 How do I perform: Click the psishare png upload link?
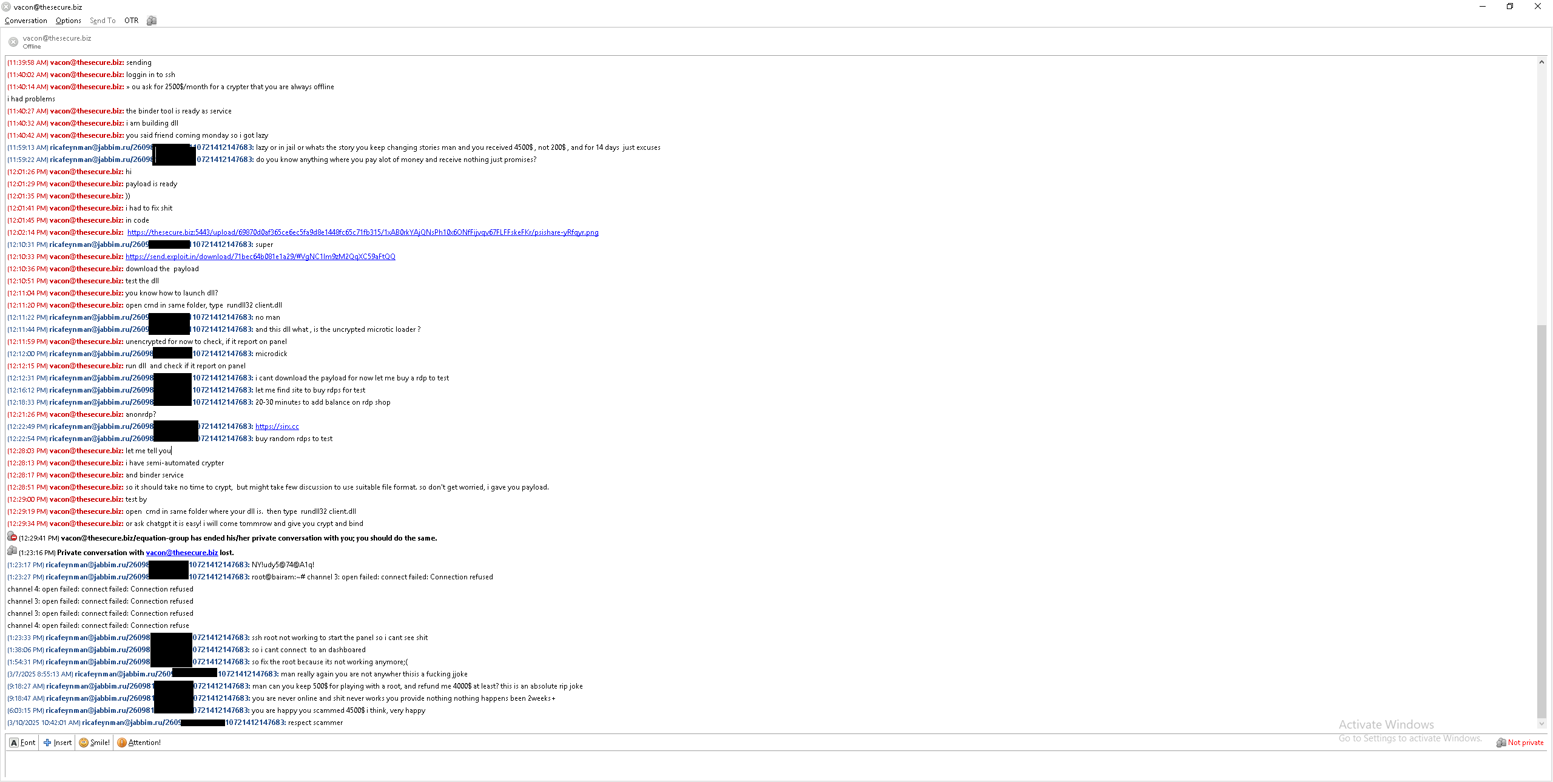[x=363, y=232]
